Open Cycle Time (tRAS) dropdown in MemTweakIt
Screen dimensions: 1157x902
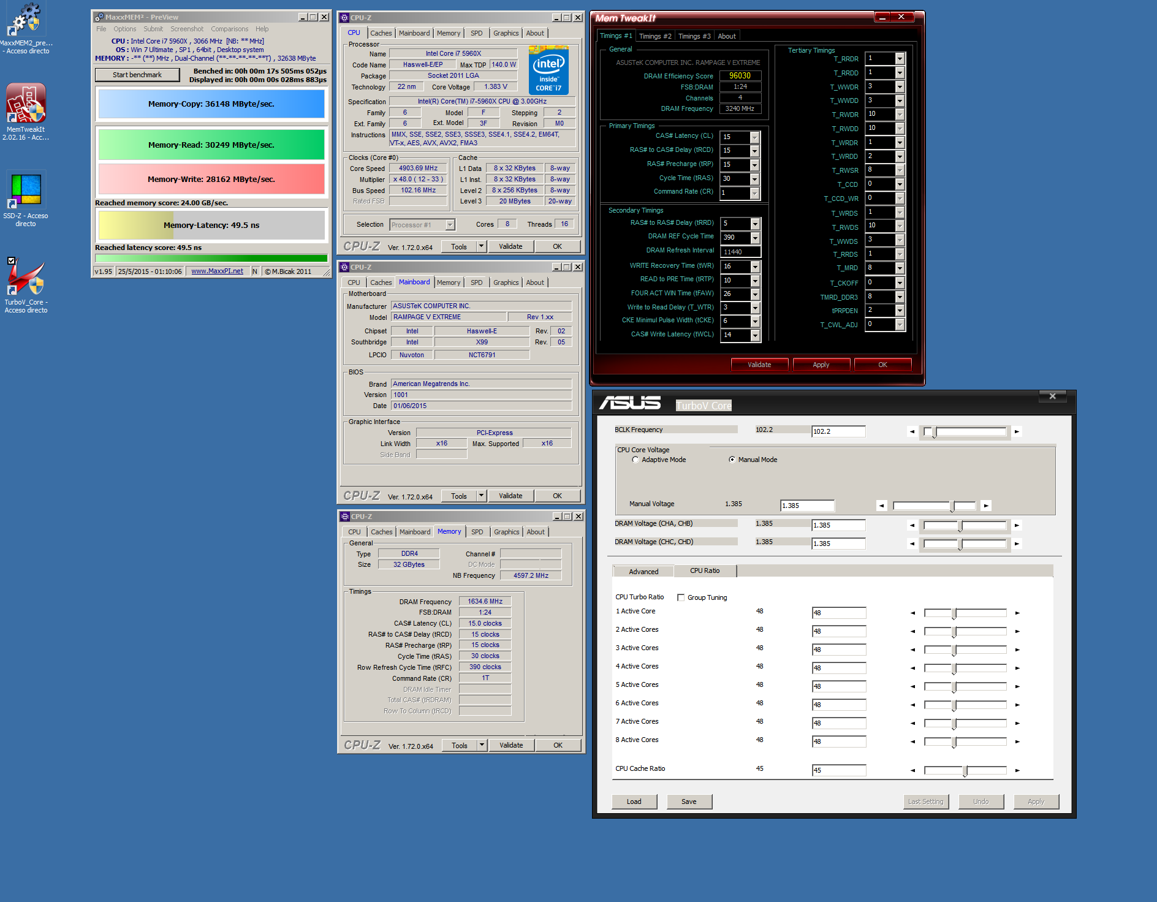(755, 179)
